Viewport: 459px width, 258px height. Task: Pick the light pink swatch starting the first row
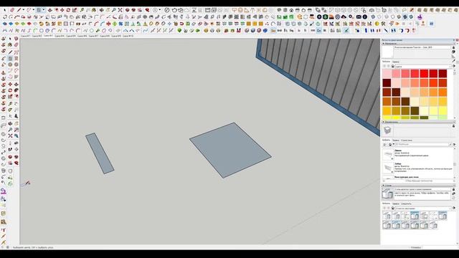(387, 73)
